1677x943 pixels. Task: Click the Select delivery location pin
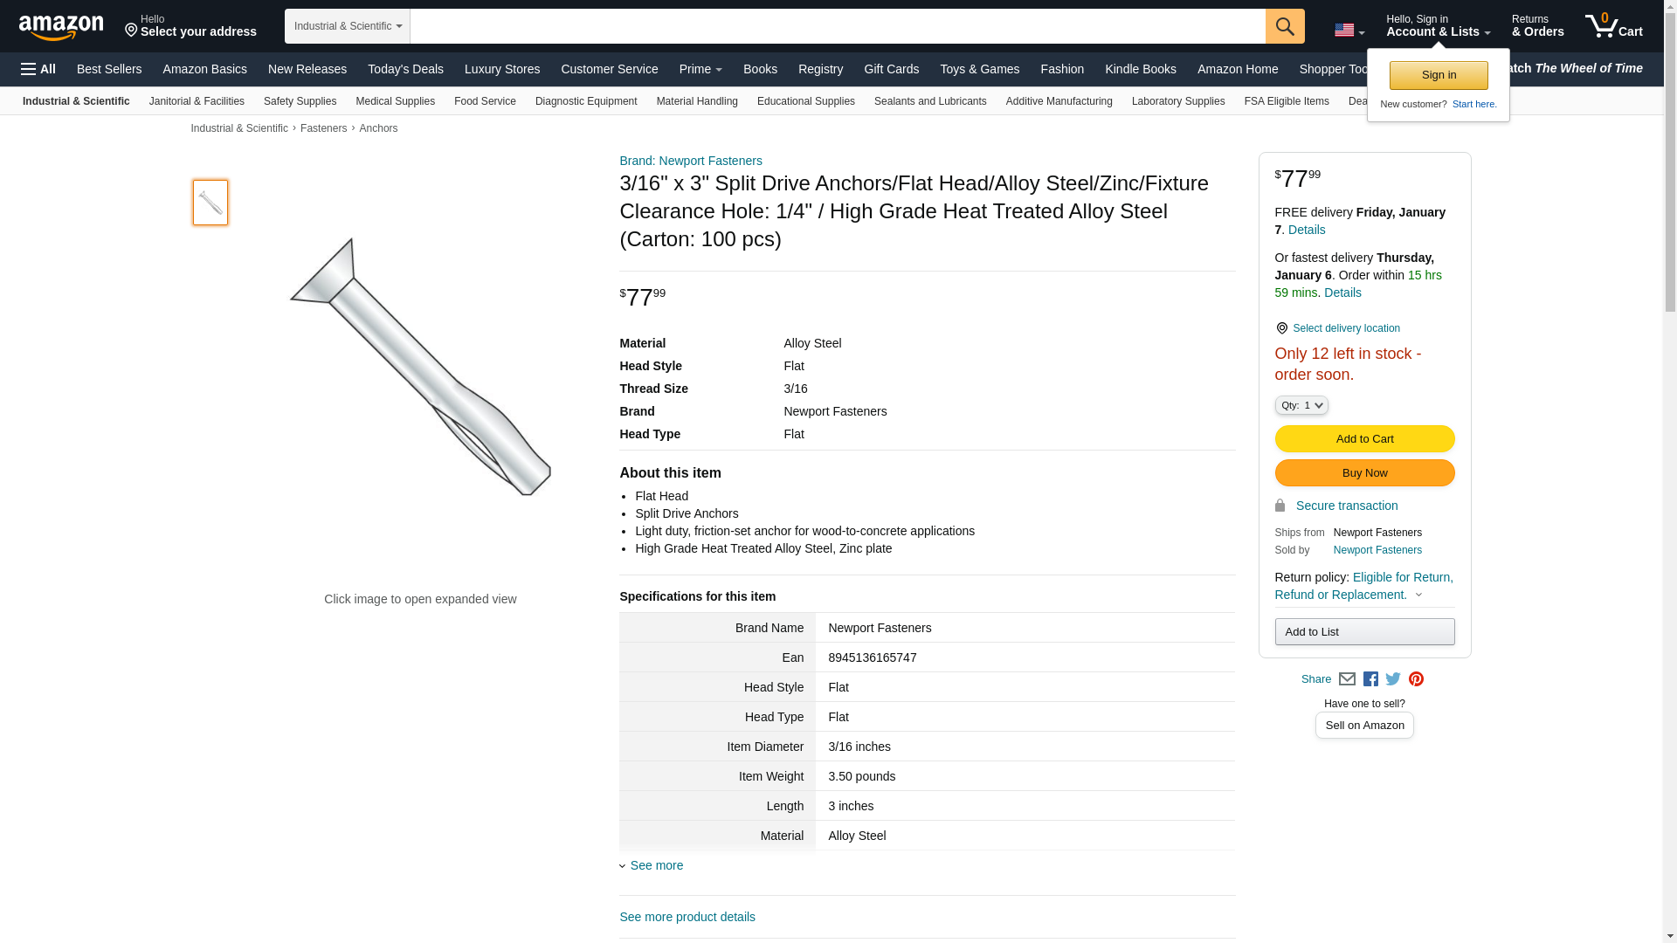(1281, 328)
